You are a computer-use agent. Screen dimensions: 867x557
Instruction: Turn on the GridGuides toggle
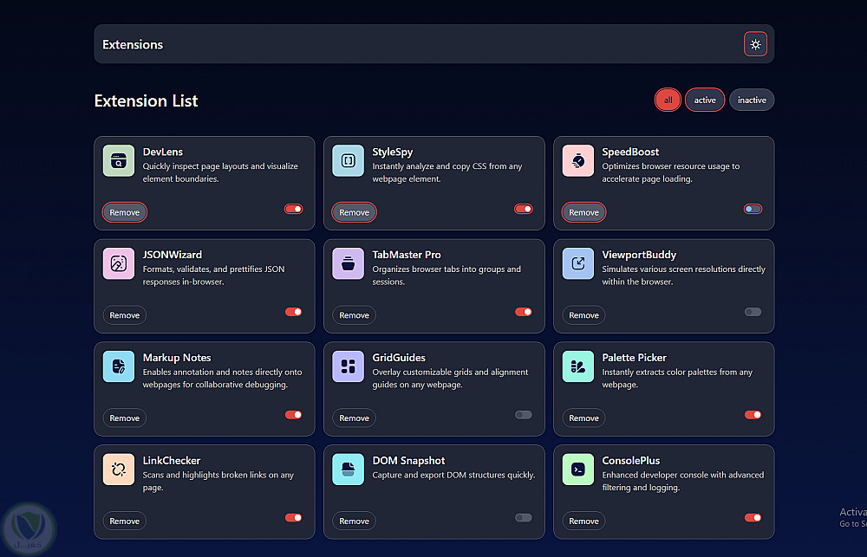[523, 414]
